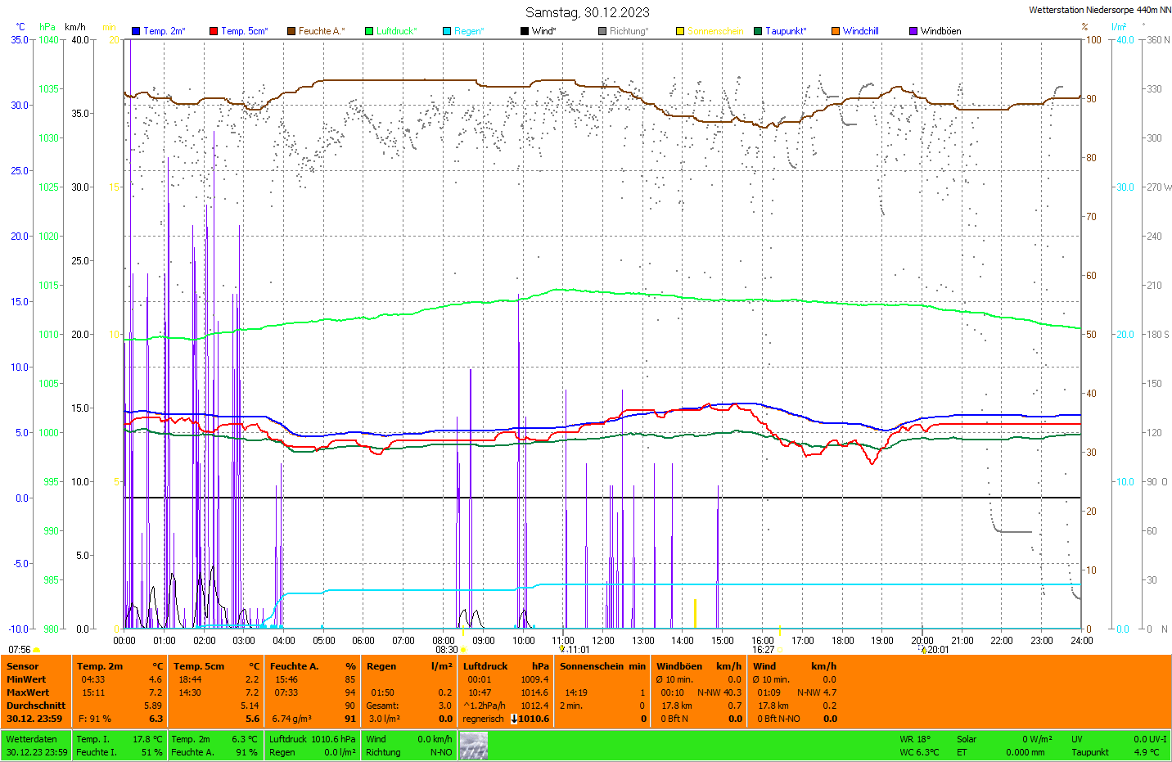
Task: Click the blue Temp. 2m legend square
Action: (136, 31)
